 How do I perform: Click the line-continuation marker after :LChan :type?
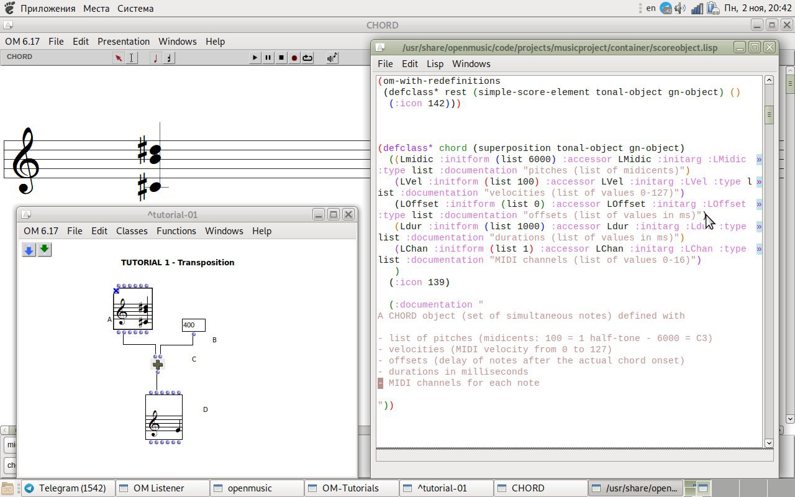759,249
